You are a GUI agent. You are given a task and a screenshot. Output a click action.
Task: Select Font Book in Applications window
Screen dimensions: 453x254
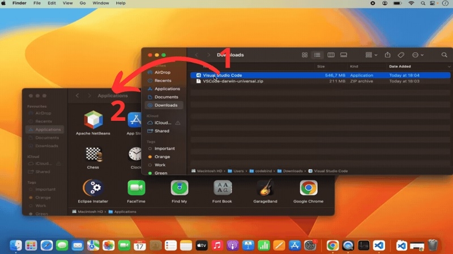(222, 191)
